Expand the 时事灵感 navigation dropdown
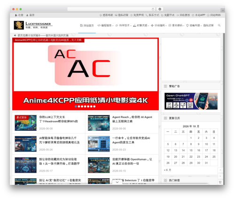235x199 pixels. pos(141,25)
